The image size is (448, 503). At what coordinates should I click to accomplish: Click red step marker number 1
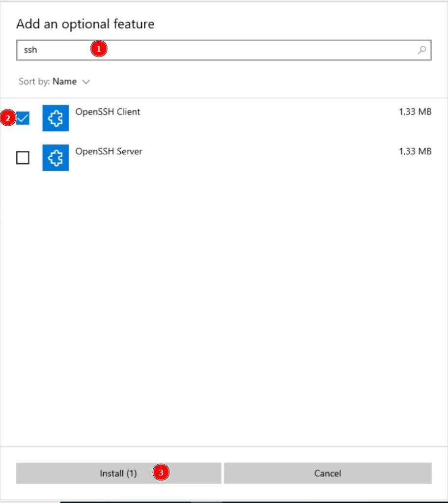coord(99,49)
